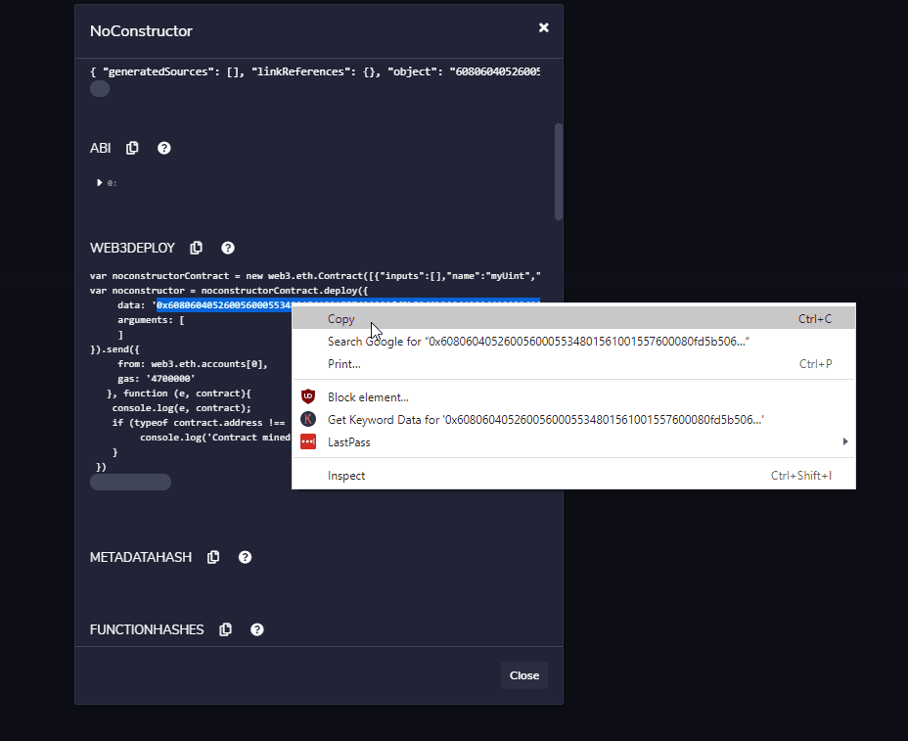Copy the METADATAHASH value
This screenshot has height=741, width=908.
click(x=213, y=557)
